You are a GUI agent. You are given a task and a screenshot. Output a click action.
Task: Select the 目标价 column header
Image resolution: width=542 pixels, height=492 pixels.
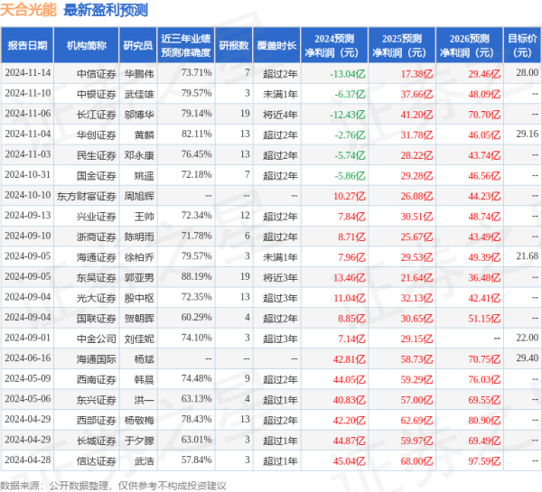[x=522, y=45]
